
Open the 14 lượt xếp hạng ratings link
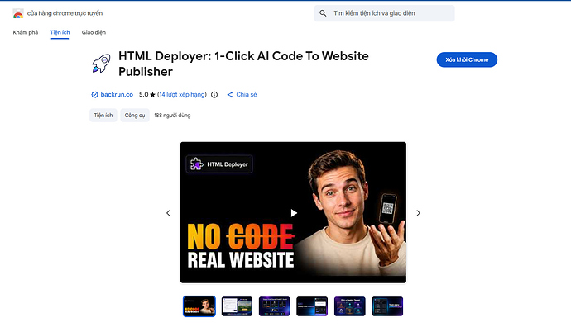pyautogui.click(x=182, y=94)
